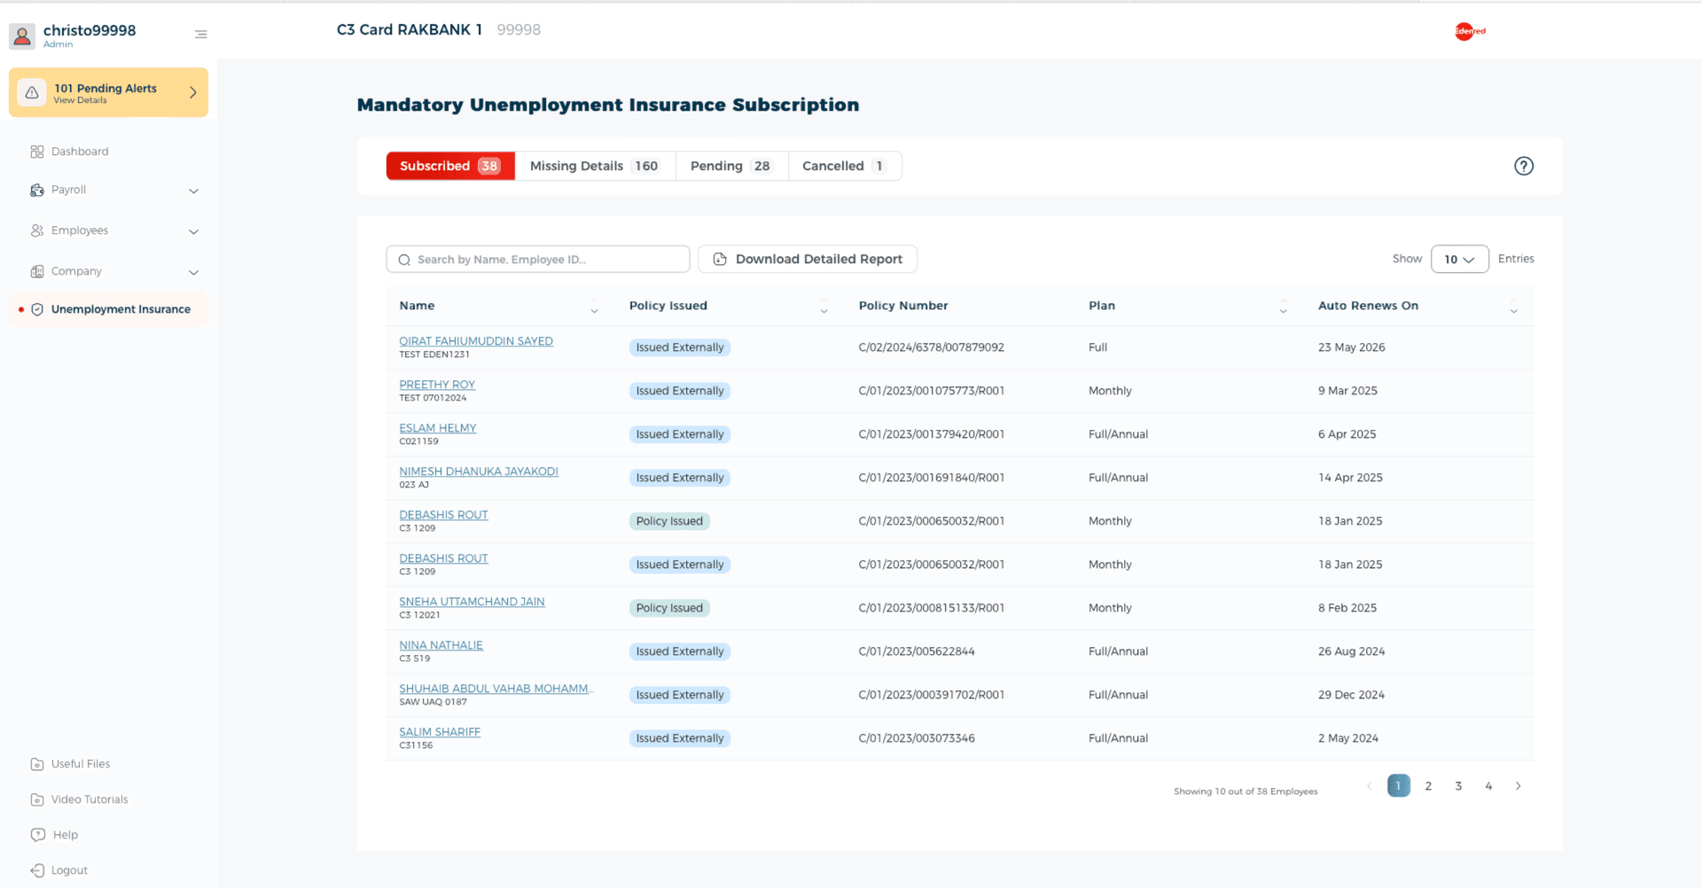
Task: Open ESLAM HELMY employee link
Action: tap(438, 428)
